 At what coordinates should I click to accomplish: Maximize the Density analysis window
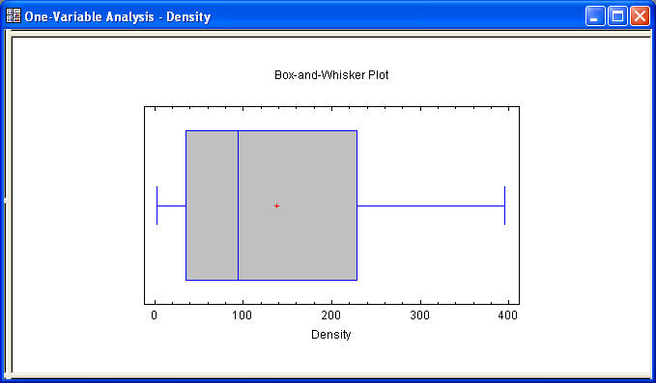617,16
